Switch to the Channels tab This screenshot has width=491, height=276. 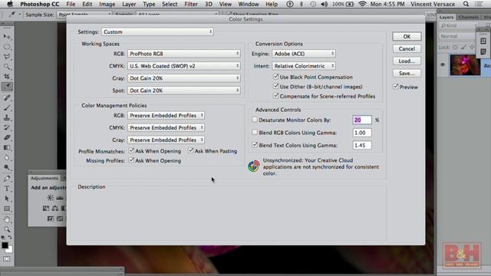click(x=469, y=17)
